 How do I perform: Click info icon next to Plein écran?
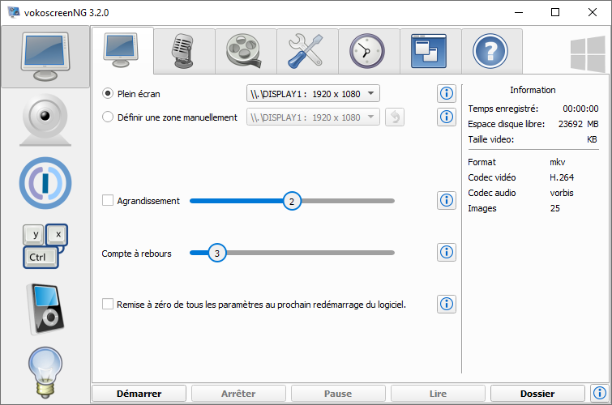pyautogui.click(x=446, y=94)
